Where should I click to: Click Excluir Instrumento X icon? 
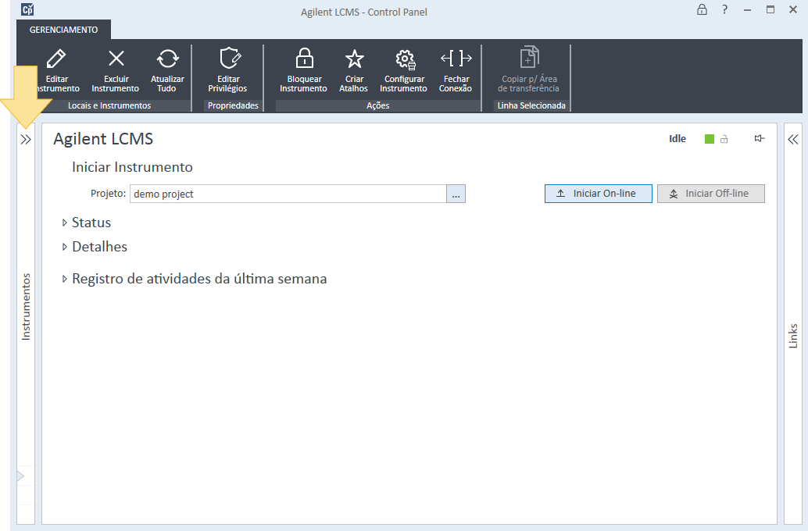pyautogui.click(x=116, y=59)
